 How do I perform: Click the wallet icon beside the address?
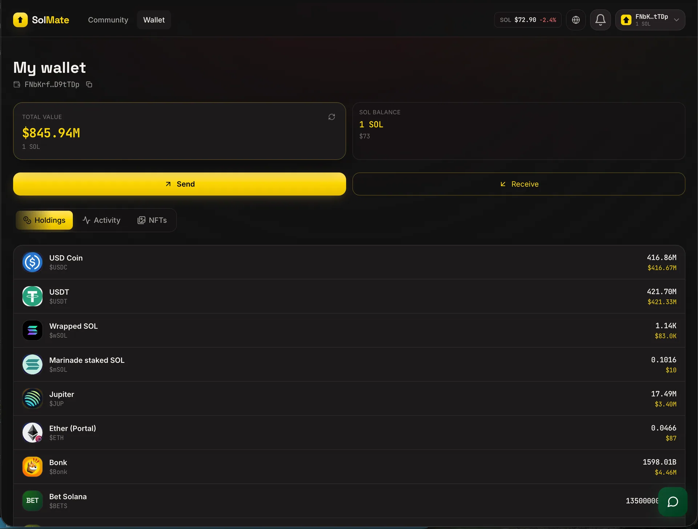click(17, 84)
